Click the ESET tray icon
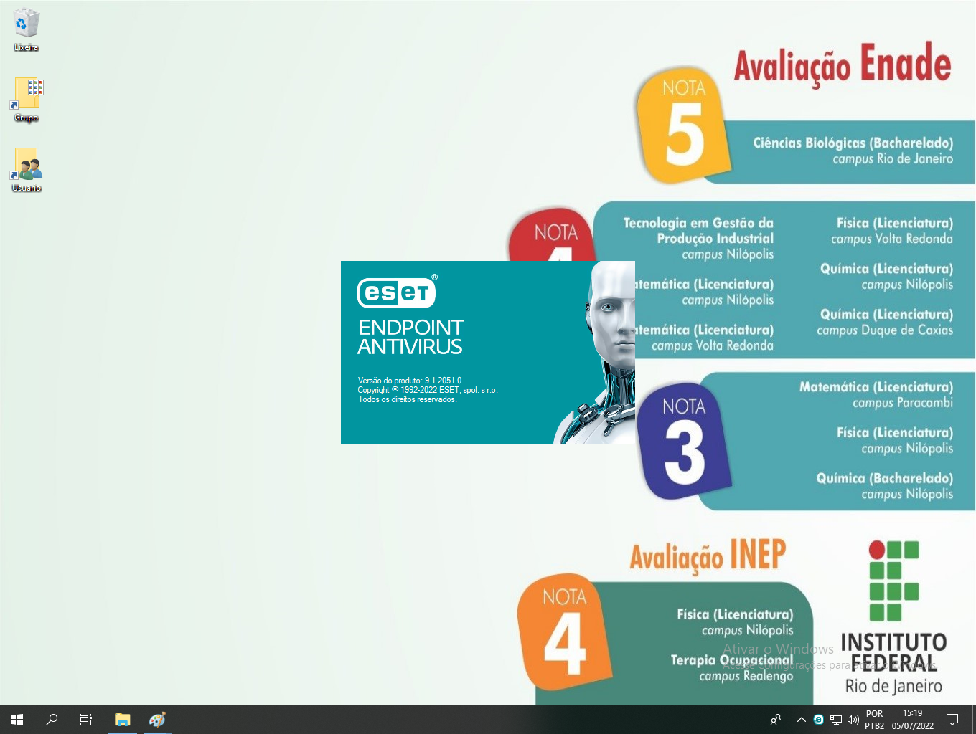The width and height of the screenshot is (976, 734). (x=818, y=720)
